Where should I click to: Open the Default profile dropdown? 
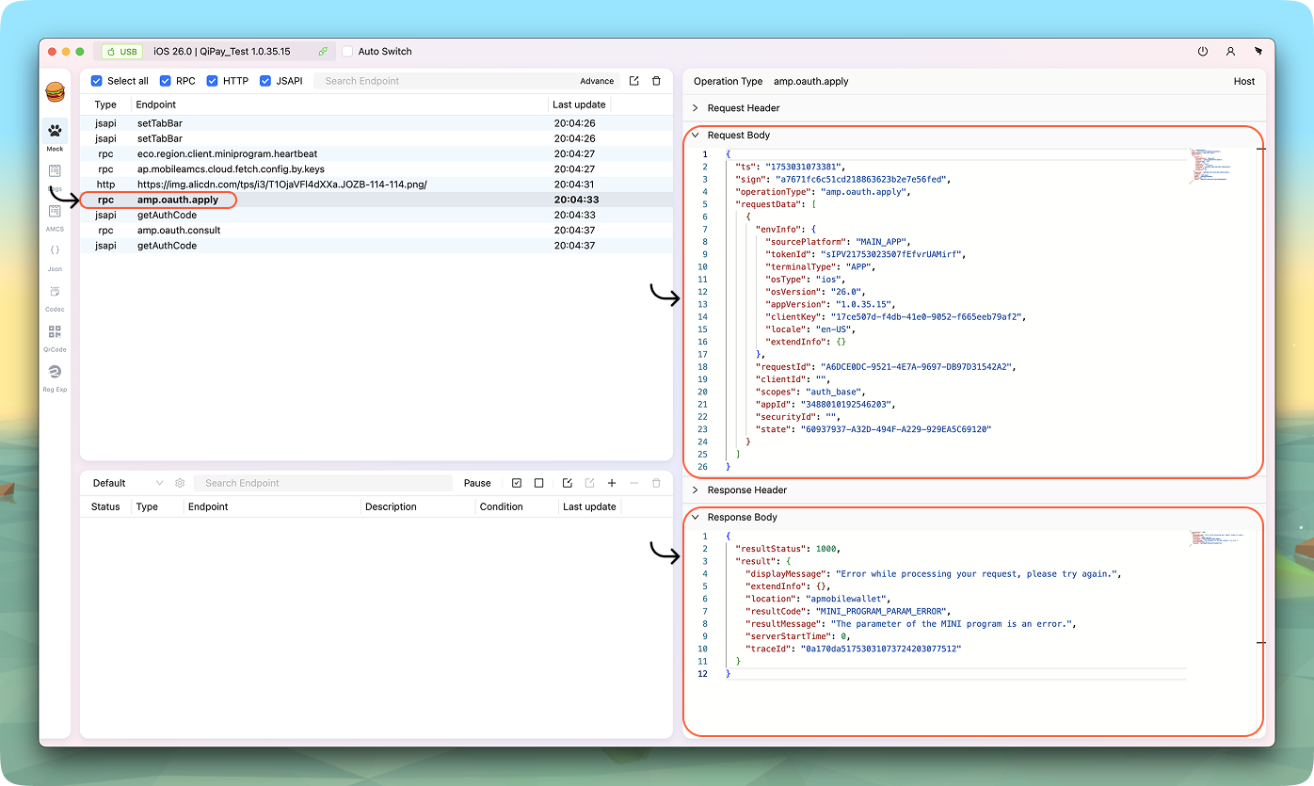pos(127,483)
